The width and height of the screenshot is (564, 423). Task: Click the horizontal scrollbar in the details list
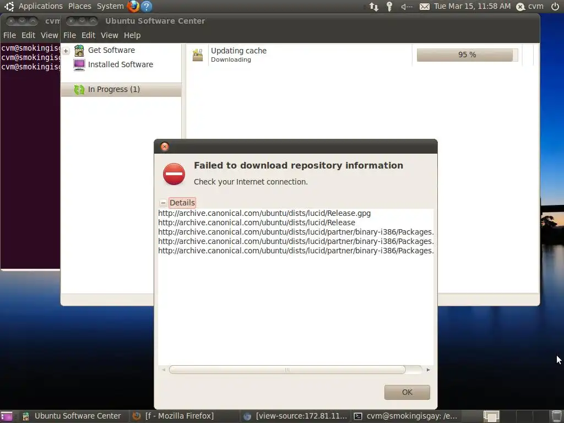point(287,370)
